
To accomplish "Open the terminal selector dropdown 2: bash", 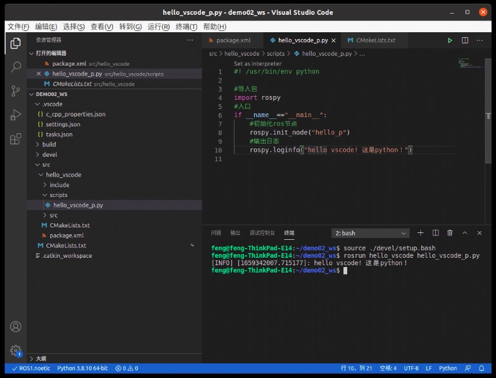I will pos(370,233).
